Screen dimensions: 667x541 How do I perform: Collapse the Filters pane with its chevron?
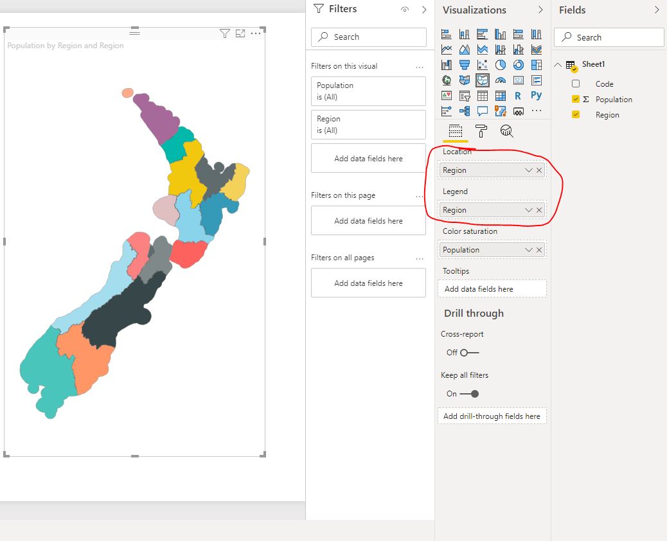coord(424,10)
